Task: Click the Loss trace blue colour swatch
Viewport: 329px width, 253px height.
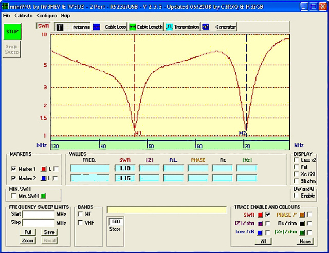Action: 260,232
